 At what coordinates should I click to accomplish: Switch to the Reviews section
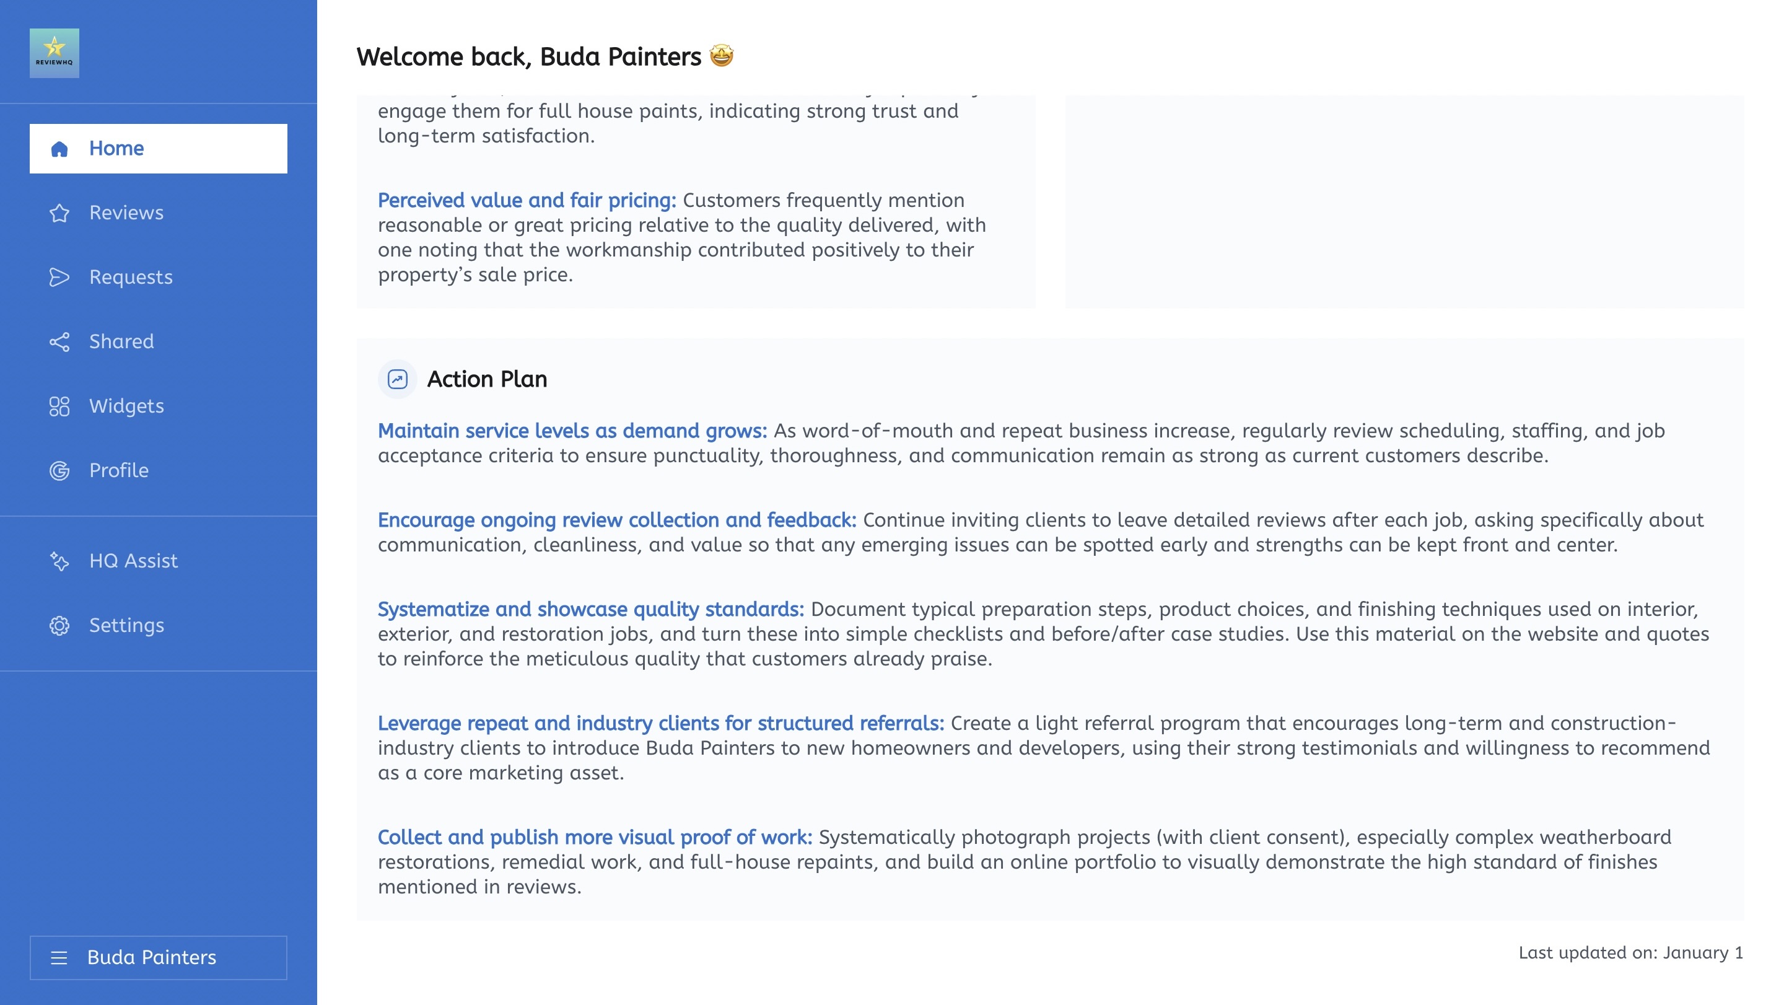point(126,213)
